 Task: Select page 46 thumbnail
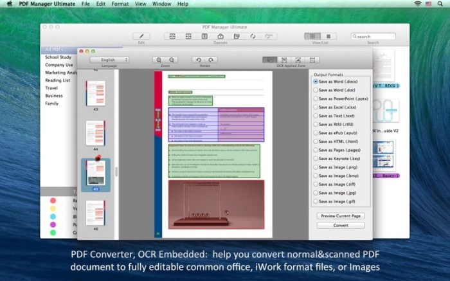[96, 213]
